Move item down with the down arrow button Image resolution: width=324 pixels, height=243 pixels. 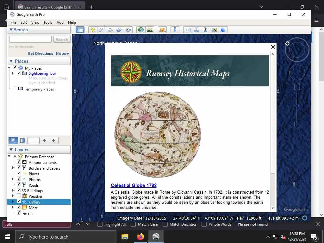pos(53,140)
